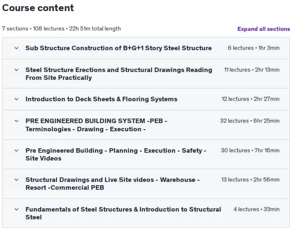
Task: Expand chevron for Sub Structure Construction section
Action: (16, 48)
